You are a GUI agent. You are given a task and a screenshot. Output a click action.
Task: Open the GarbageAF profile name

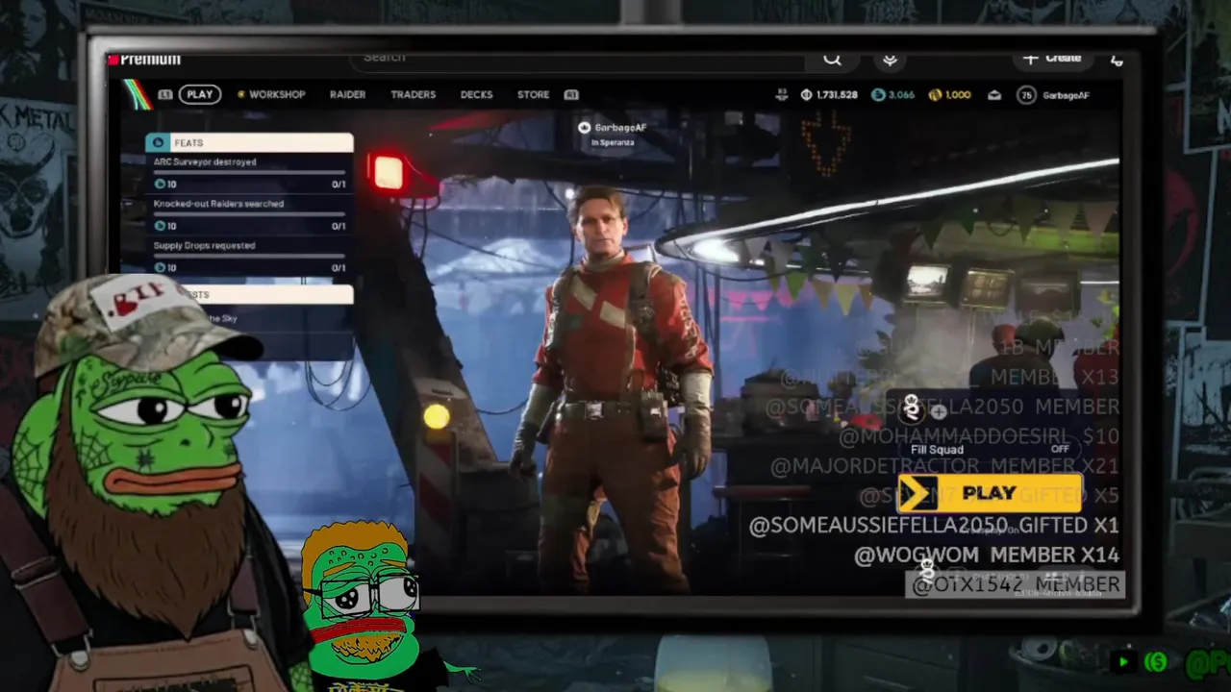[x=1066, y=95]
